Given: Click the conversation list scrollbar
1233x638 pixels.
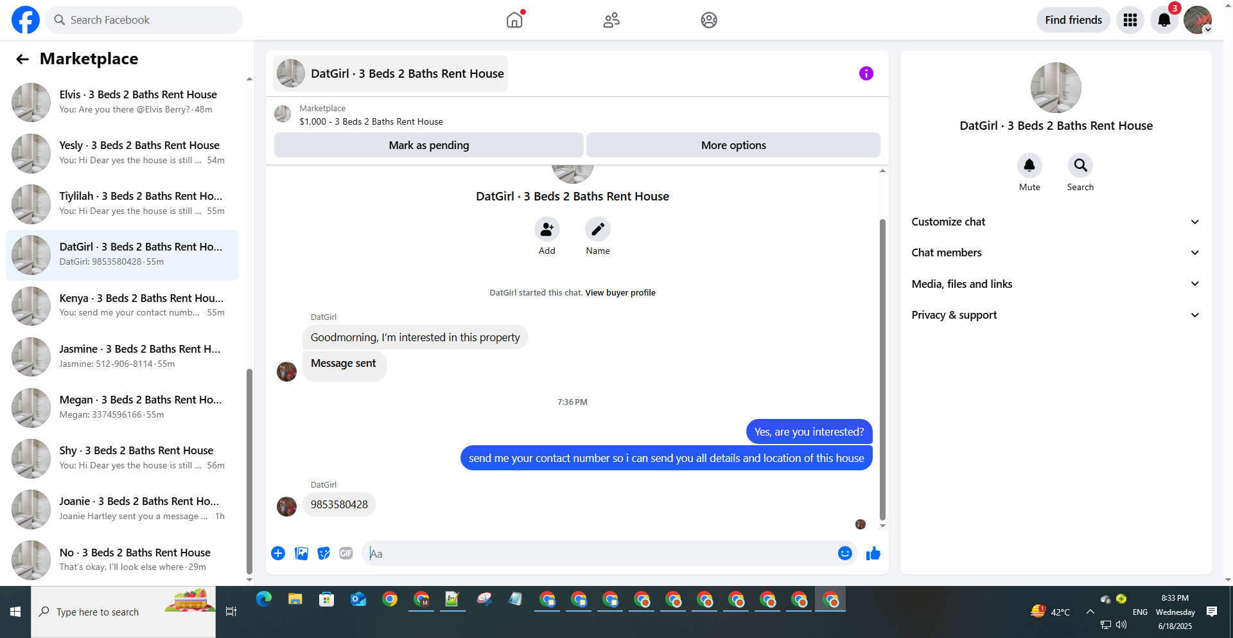Looking at the screenshot, I should coord(249,472).
